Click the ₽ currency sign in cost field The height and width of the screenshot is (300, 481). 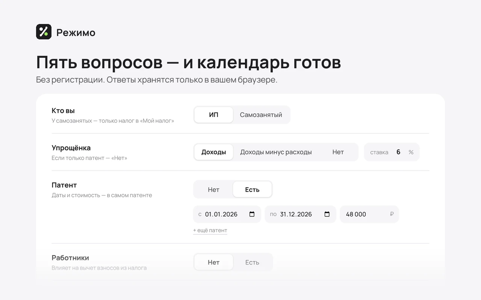[392, 214]
